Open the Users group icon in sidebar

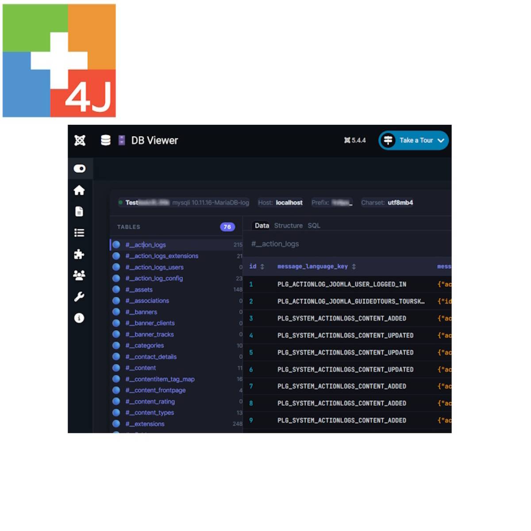point(79,275)
